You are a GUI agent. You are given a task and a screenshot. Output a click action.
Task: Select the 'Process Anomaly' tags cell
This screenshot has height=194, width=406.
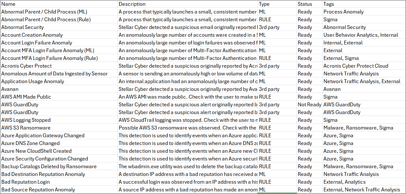click(x=364, y=12)
